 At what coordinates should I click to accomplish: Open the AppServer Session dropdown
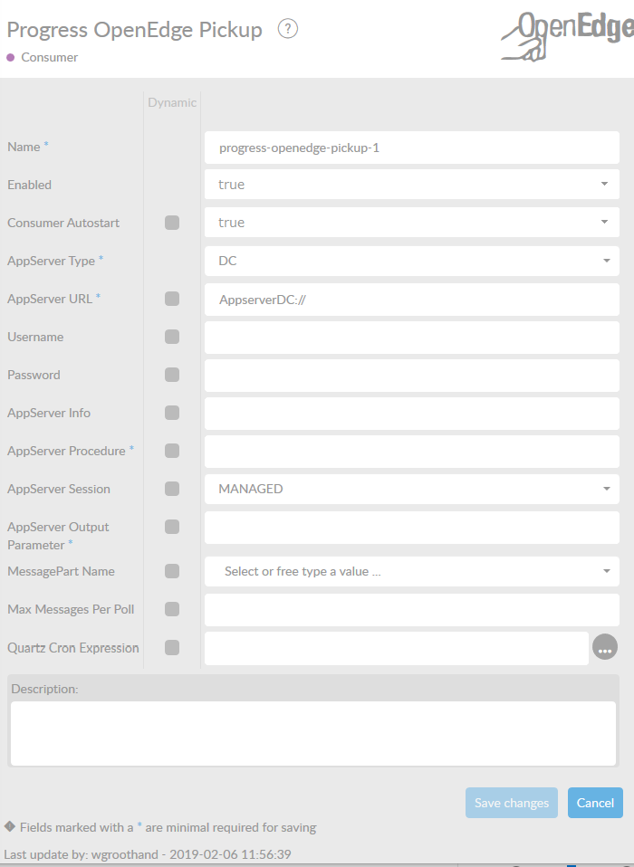pos(411,489)
